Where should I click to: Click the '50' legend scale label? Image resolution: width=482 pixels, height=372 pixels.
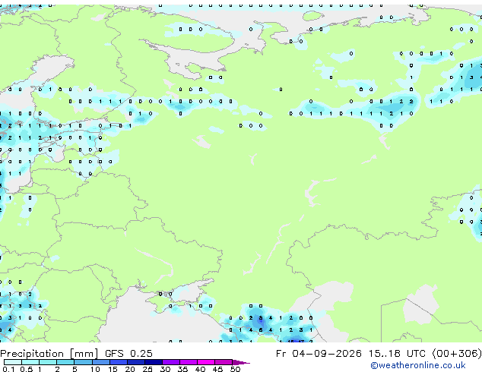tap(235, 369)
